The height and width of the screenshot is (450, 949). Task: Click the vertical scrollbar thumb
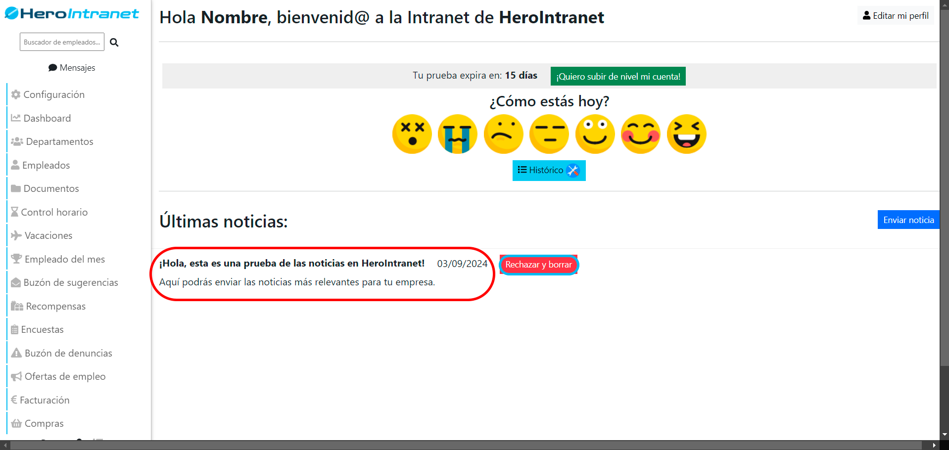coord(945,188)
